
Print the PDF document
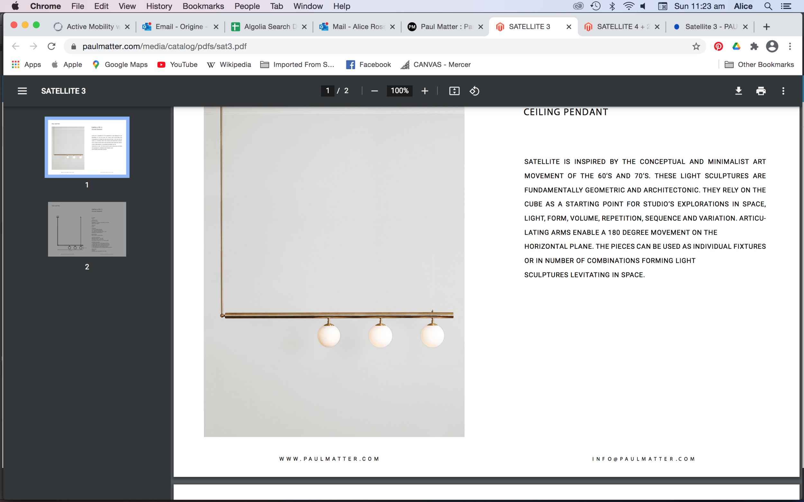tap(761, 91)
